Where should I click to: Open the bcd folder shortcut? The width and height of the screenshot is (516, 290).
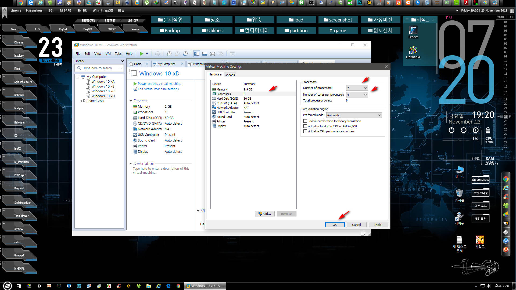pyautogui.click(x=296, y=20)
